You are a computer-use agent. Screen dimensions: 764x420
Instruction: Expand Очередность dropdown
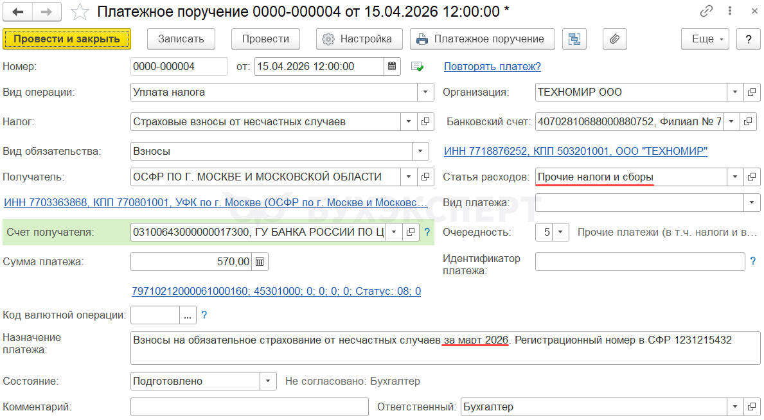coord(560,232)
